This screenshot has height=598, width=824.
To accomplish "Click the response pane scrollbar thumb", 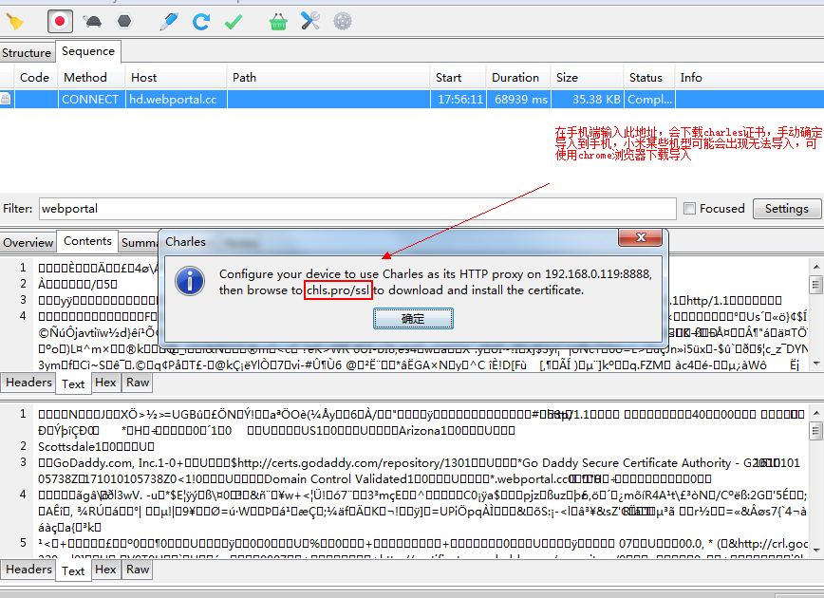I will 816,432.
